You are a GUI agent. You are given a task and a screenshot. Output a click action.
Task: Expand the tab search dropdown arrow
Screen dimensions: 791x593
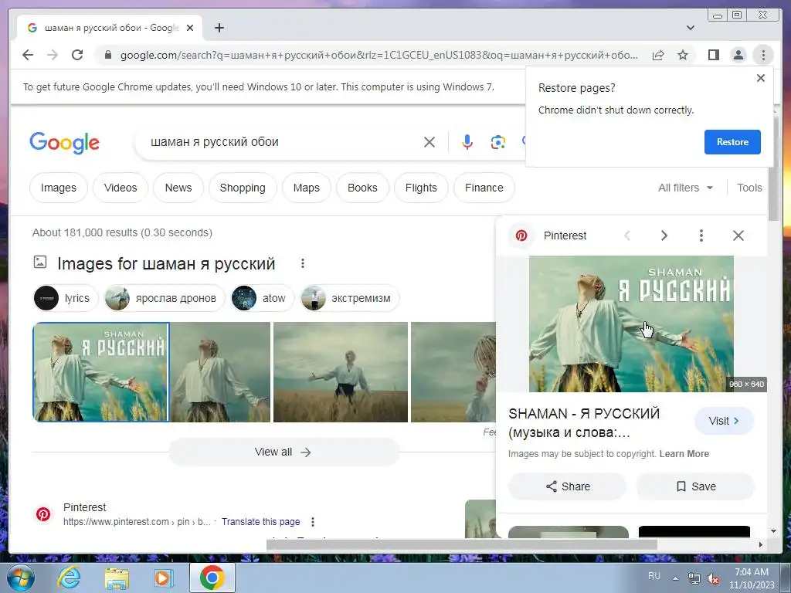(690, 28)
